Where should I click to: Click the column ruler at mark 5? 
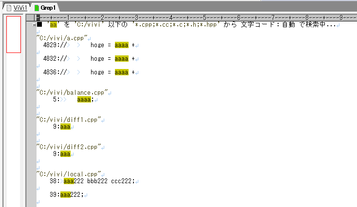point(205,17)
